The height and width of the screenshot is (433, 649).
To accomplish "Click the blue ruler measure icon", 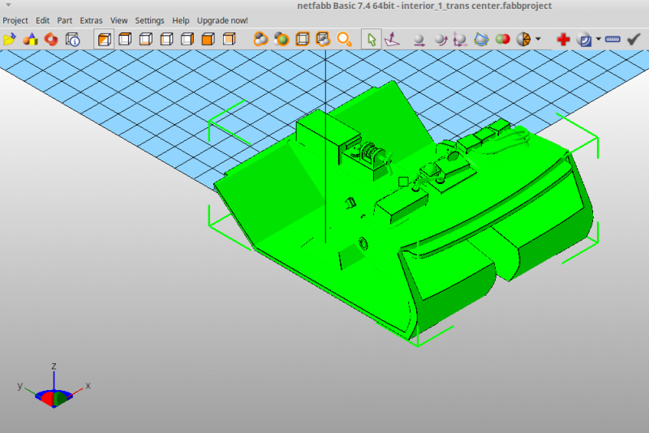I will pyautogui.click(x=612, y=39).
